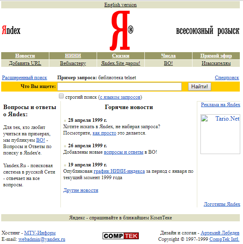Viewport: 243px width, 244px height.
Task: Click the broken Tario.Net banner image
Action: coord(220,134)
